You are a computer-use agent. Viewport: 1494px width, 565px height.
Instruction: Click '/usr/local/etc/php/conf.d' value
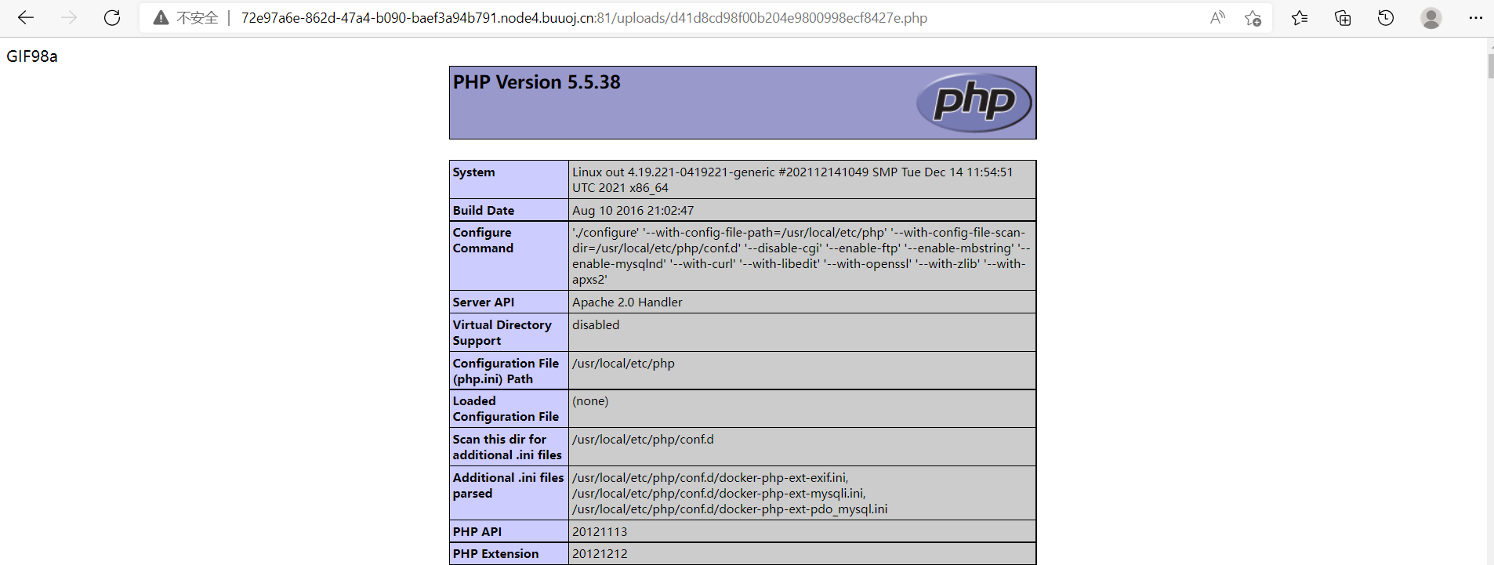(643, 439)
